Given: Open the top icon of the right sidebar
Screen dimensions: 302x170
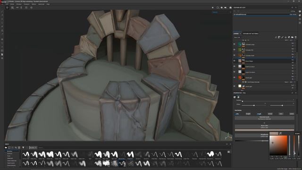Looking at the screenshot, I should point(300,11).
